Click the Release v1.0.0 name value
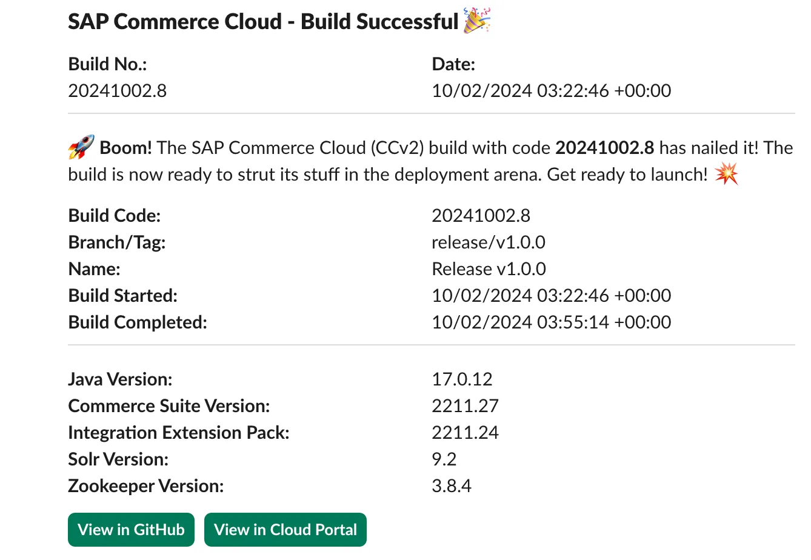The width and height of the screenshot is (811, 560). pos(489,269)
